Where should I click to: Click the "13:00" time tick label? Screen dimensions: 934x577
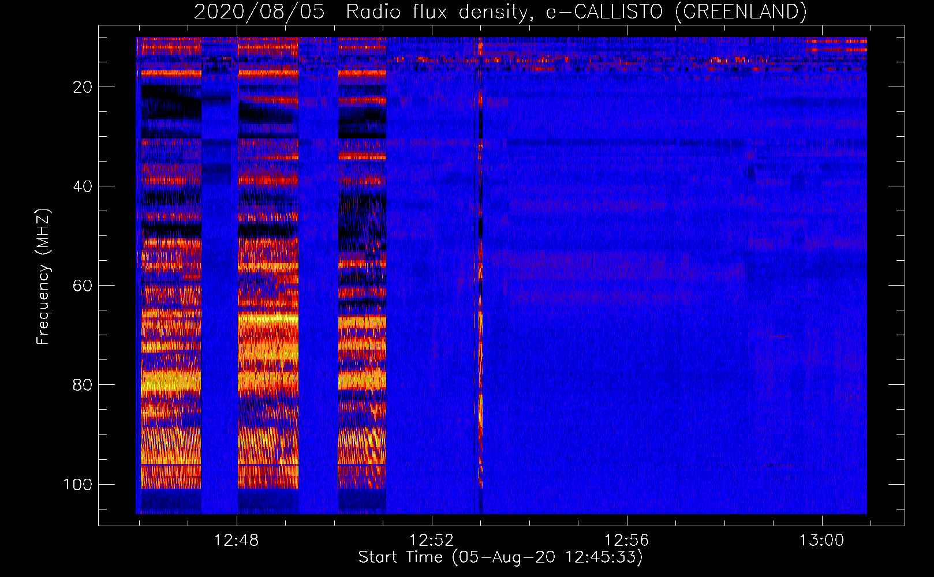point(821,541)
